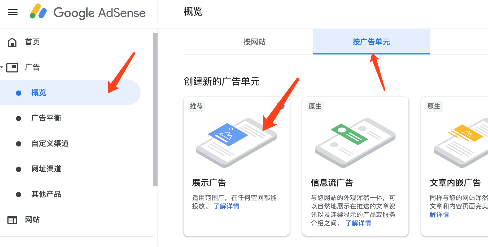Open 了解详情 link under 展示广告
The image size is (488, 247).
point(226,206)
